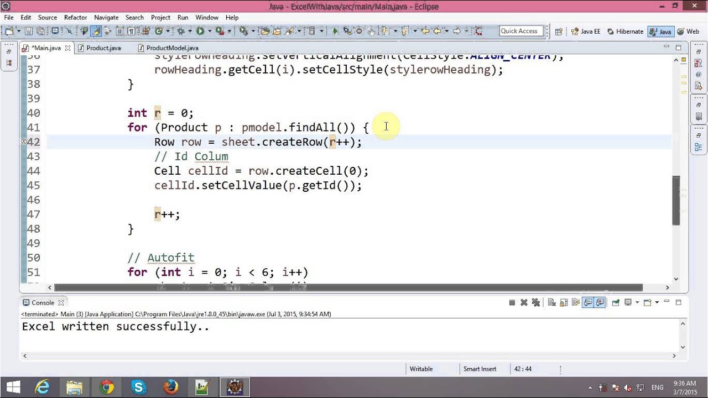Click the Forward navigation arrow

(457, 31)
